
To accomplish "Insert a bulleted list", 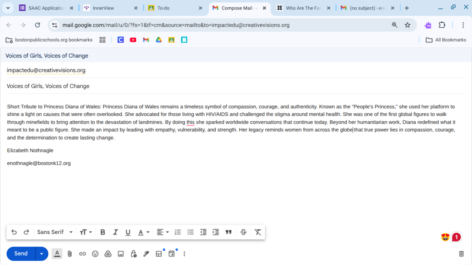I will point(190,232).
